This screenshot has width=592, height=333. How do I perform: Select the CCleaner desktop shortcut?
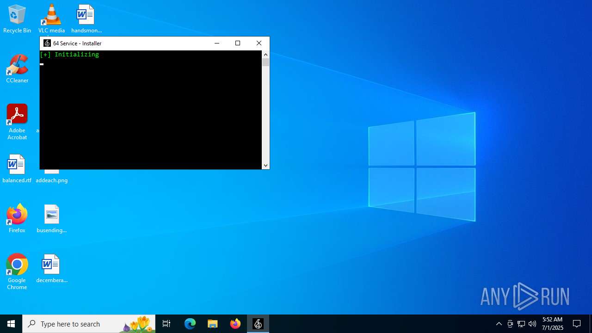(17, 69)
